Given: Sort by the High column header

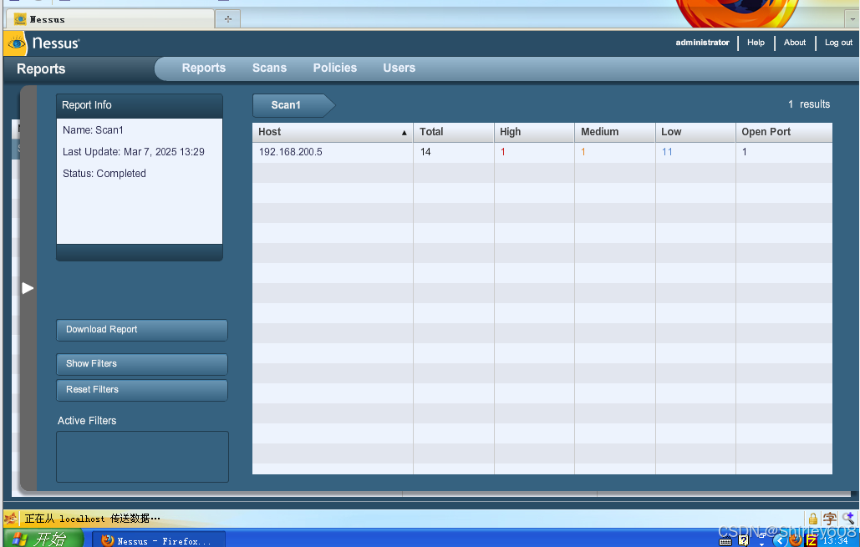Looking at the screenshot, I should pyautogui.click(x=534, y=132).
